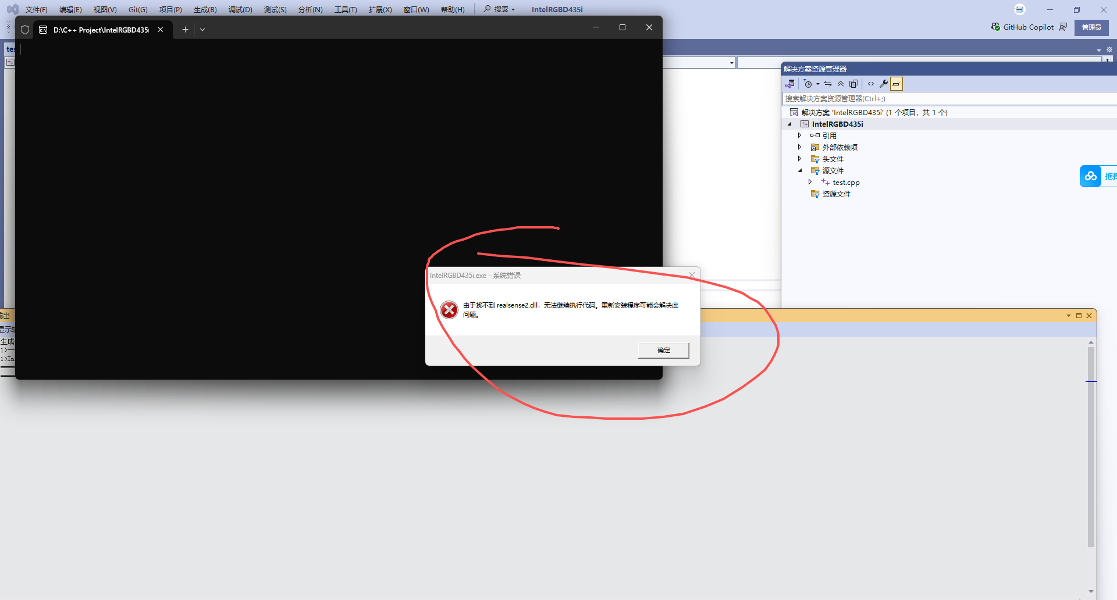Collapse the IntelRGBD435i project node
Screen dimensions: 1117x600
point(789,124)
